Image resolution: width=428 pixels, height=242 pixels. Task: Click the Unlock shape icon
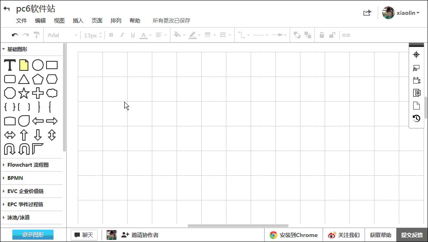pyautogui.click(x=332, y=35)
